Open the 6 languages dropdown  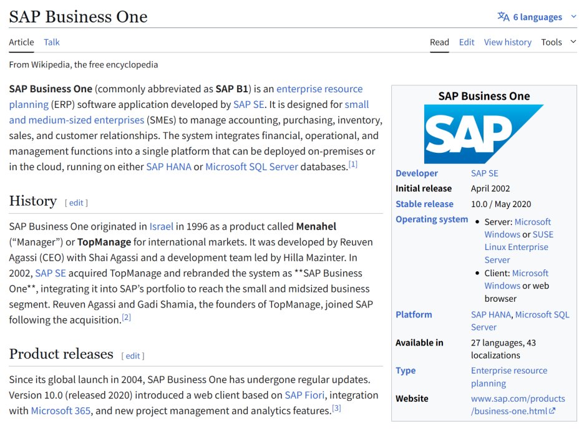click(x=537, y=17)
